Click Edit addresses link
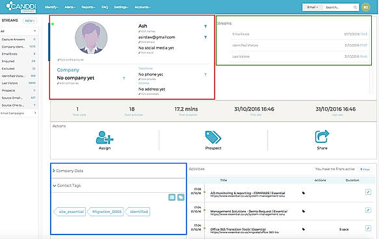 click(149, 94)
